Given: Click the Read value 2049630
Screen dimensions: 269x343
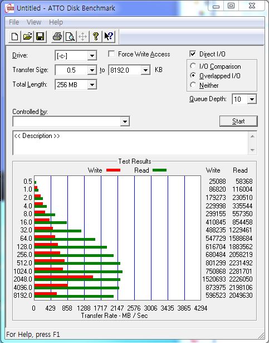Looking at the screenshot, I should (x=241, y=296).
